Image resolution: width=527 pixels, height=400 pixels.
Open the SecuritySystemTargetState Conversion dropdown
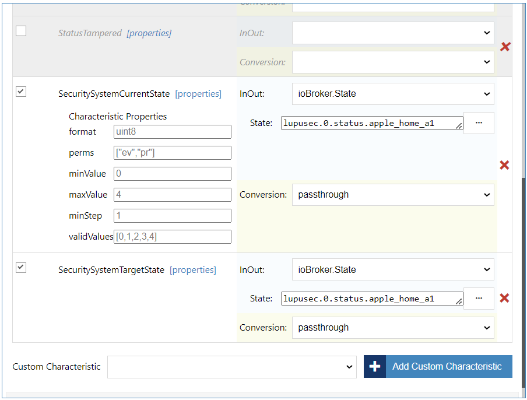(393, 328)
